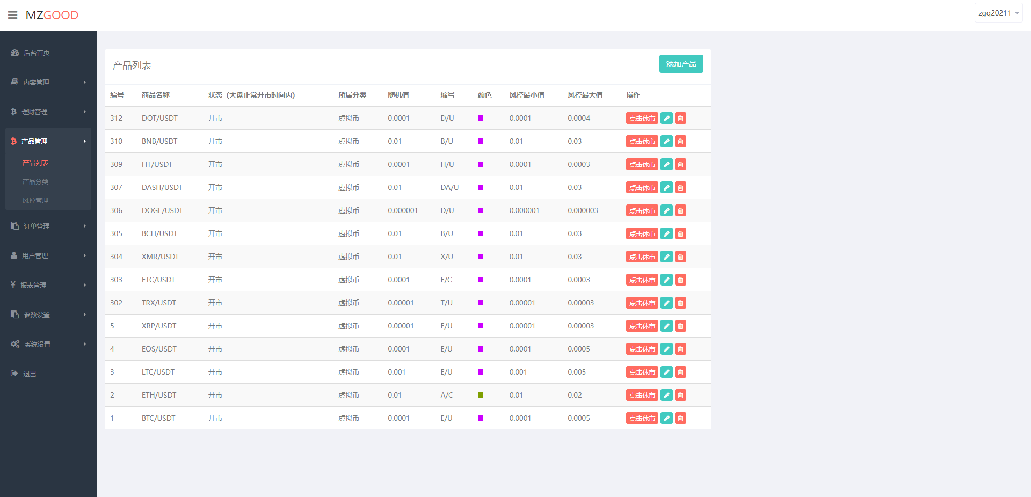Click 退出 to log out
This screenshot has height=497, width=1031.
[30, 374]
